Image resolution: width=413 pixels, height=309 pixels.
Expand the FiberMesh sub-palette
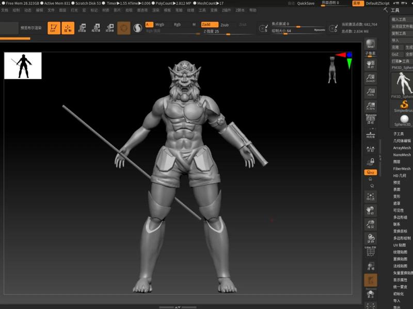[402, 168]
